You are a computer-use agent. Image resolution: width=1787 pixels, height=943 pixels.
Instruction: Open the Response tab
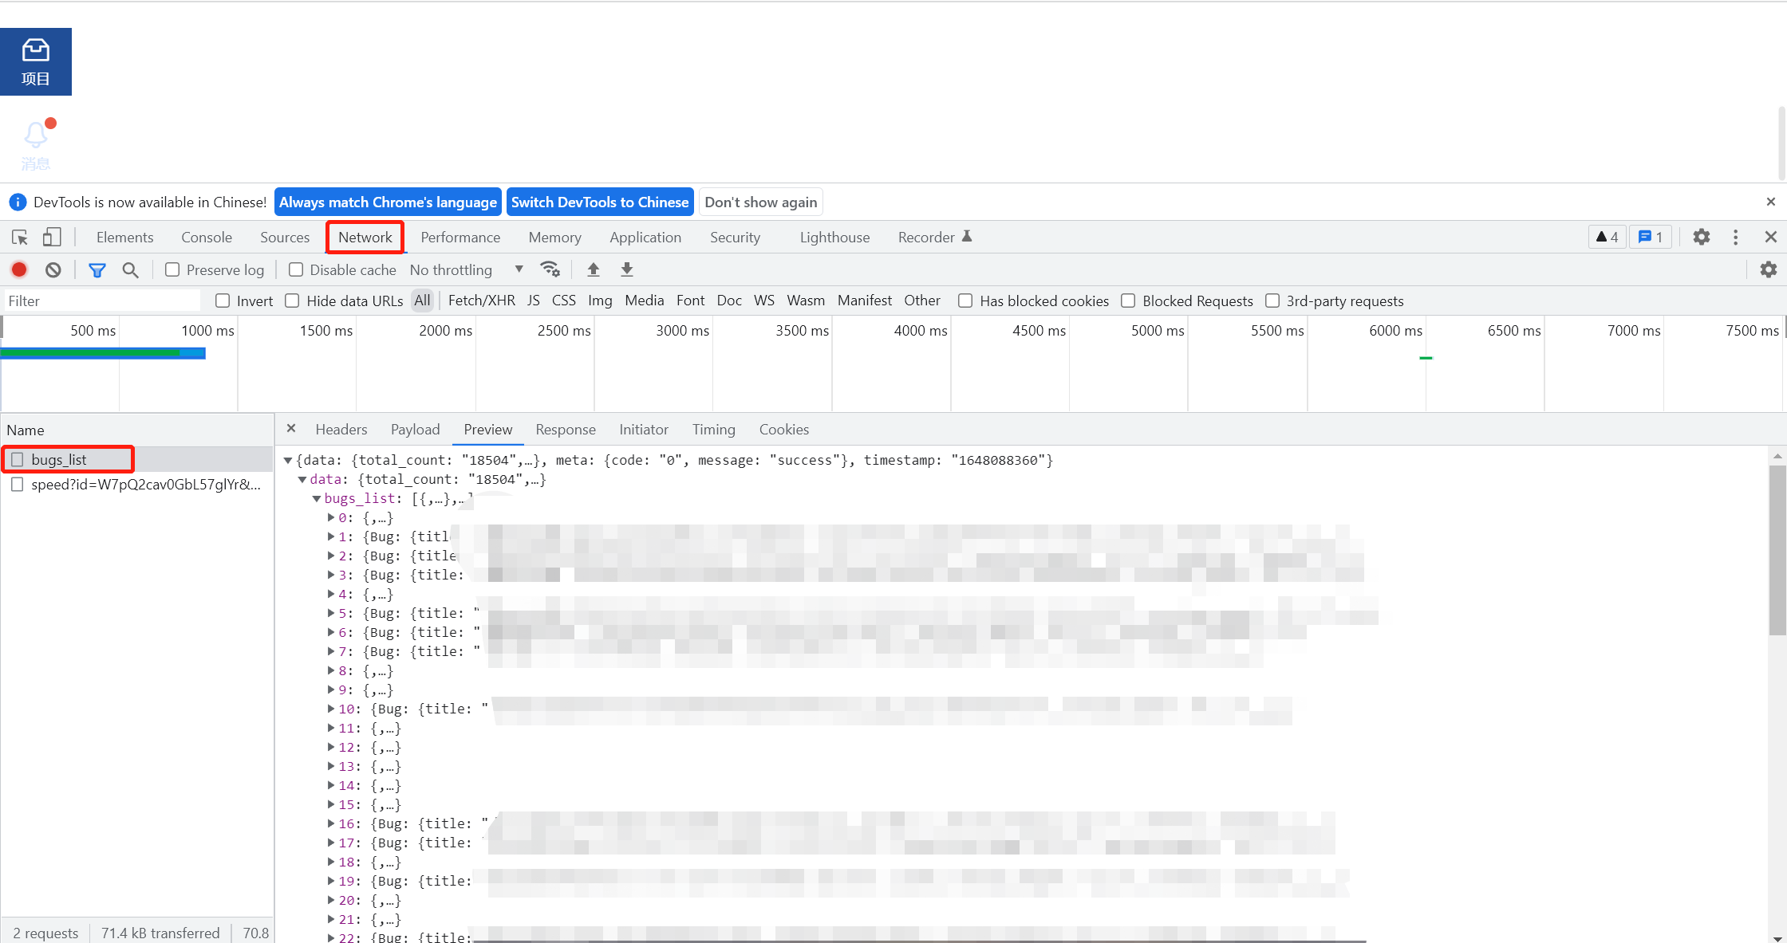pos(565,430)
